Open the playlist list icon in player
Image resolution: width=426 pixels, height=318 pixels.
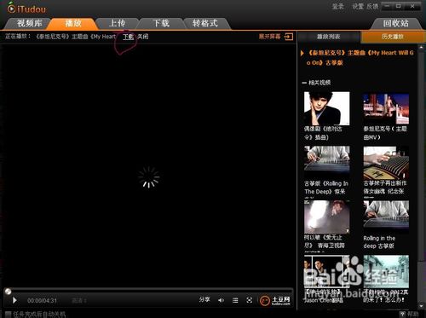pos(235,300)
